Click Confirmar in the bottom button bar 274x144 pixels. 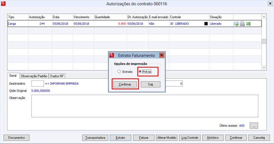pos(236,138)
